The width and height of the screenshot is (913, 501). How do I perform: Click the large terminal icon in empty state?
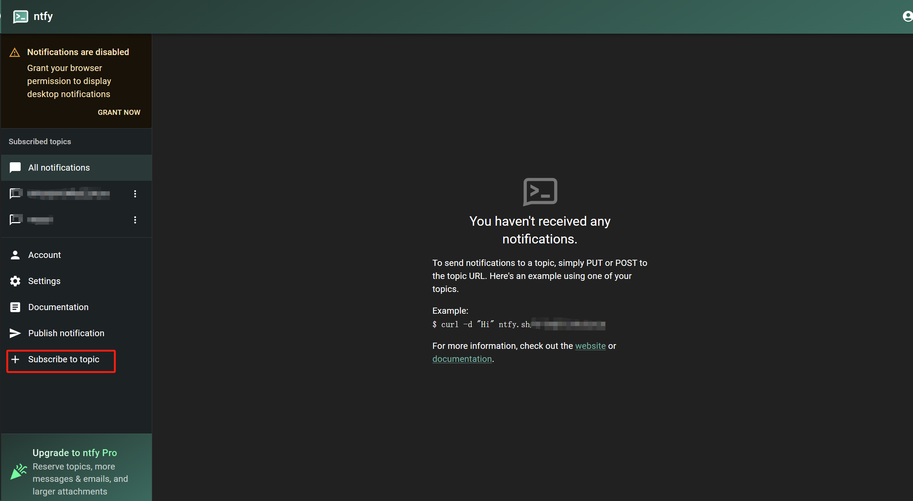point(540,192)
